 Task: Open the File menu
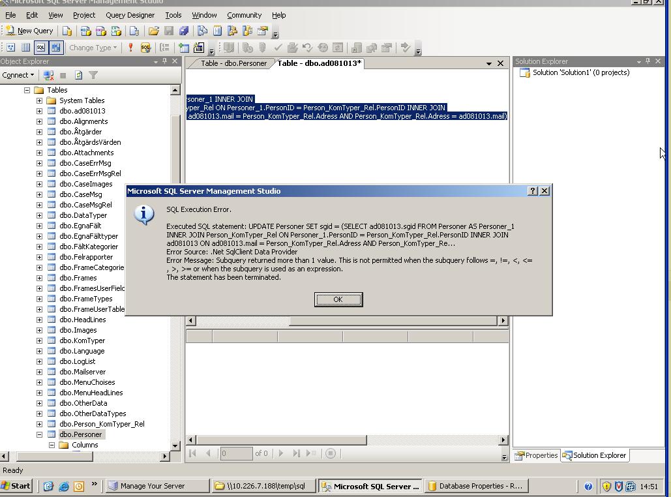click(10, 15)
